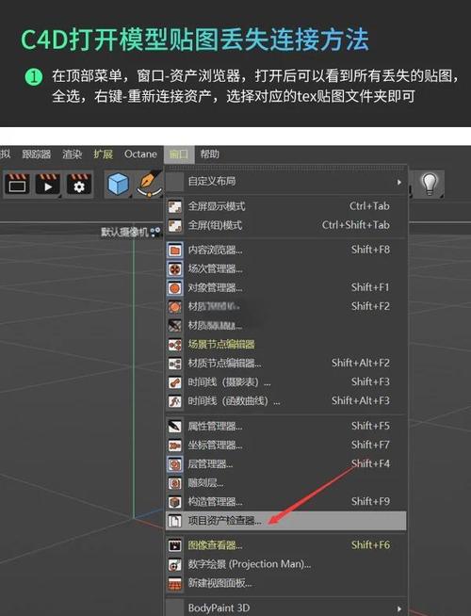Click the 场次管理器 icon
Viewport: 471px width, 616px height.
[x=175, y=268]
